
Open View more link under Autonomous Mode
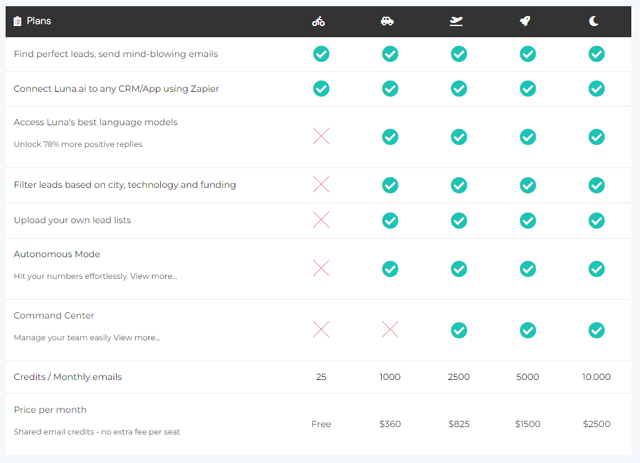point(153,276)
